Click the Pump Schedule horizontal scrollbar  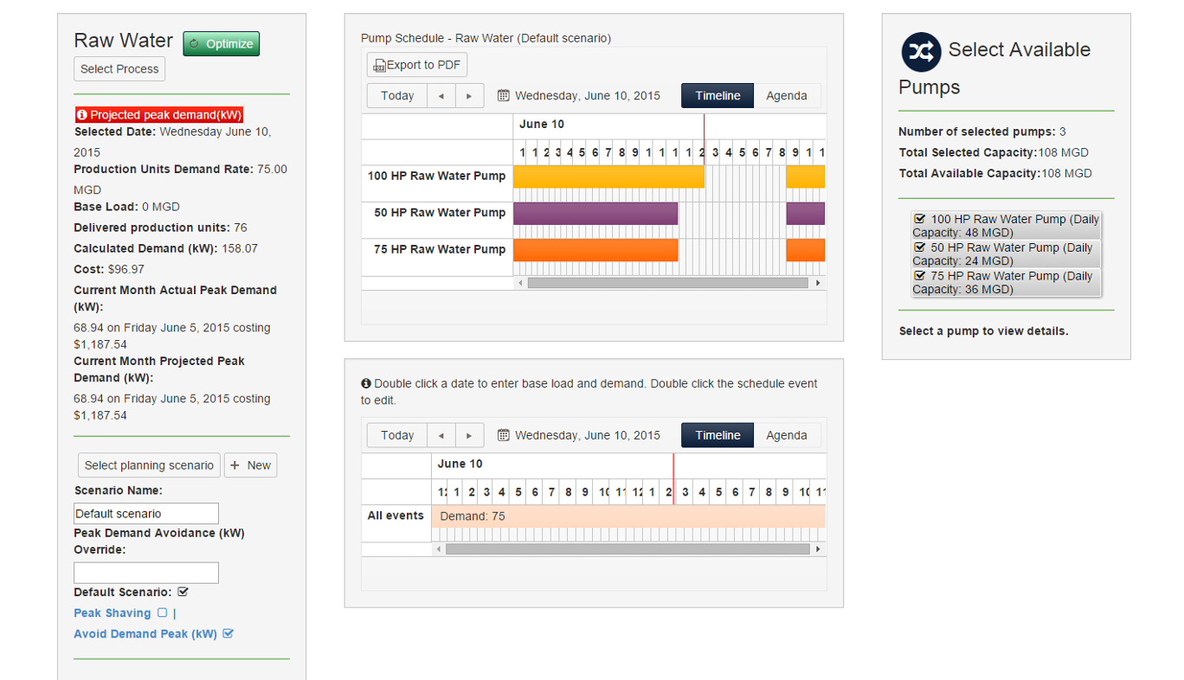666,283
